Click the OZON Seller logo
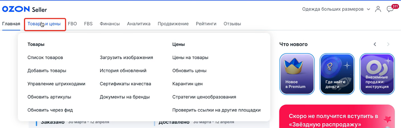This screenshot has width=401, height=128. click(25, 9)
